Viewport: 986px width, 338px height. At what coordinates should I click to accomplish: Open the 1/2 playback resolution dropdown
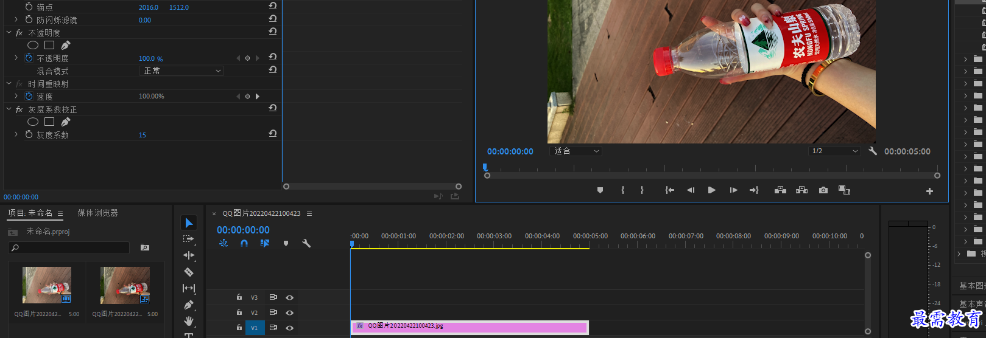coord(834,151)
